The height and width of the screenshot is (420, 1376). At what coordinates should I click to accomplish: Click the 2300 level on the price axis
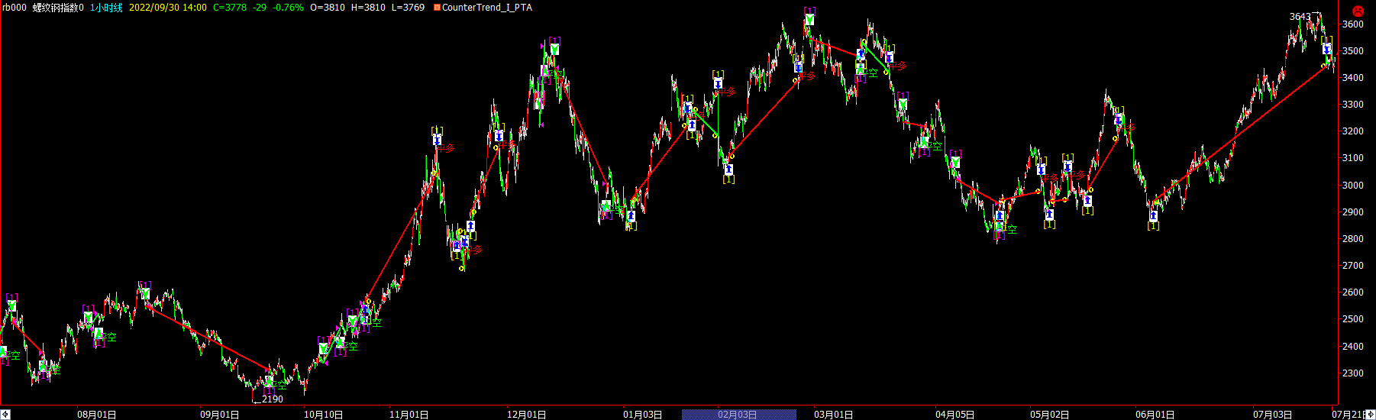click(x=1352, y=373)
